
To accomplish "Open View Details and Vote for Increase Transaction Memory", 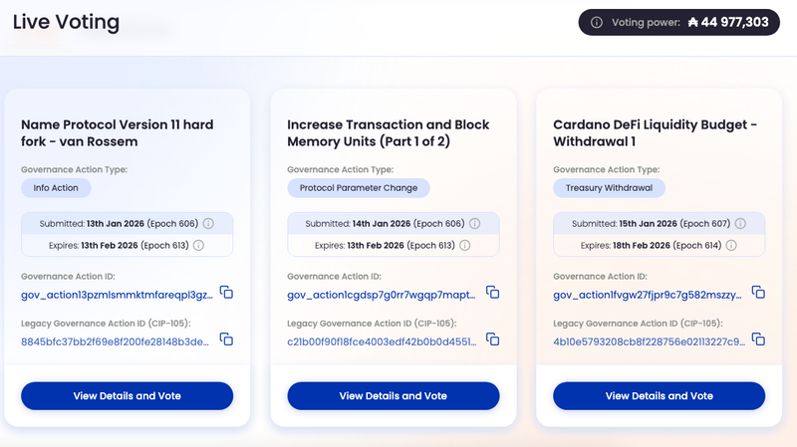I will pos(394,395).
